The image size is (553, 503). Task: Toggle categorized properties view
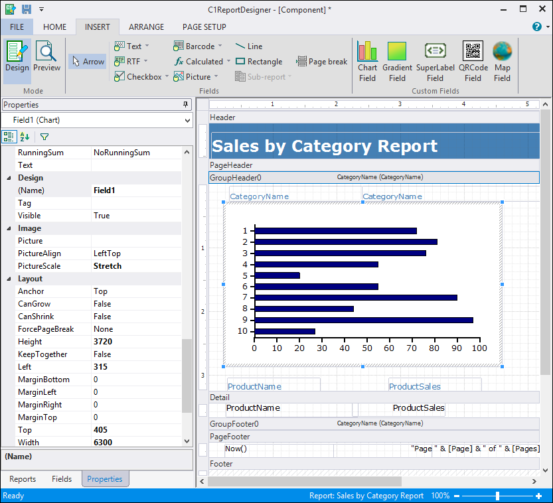tap(9, 137)
